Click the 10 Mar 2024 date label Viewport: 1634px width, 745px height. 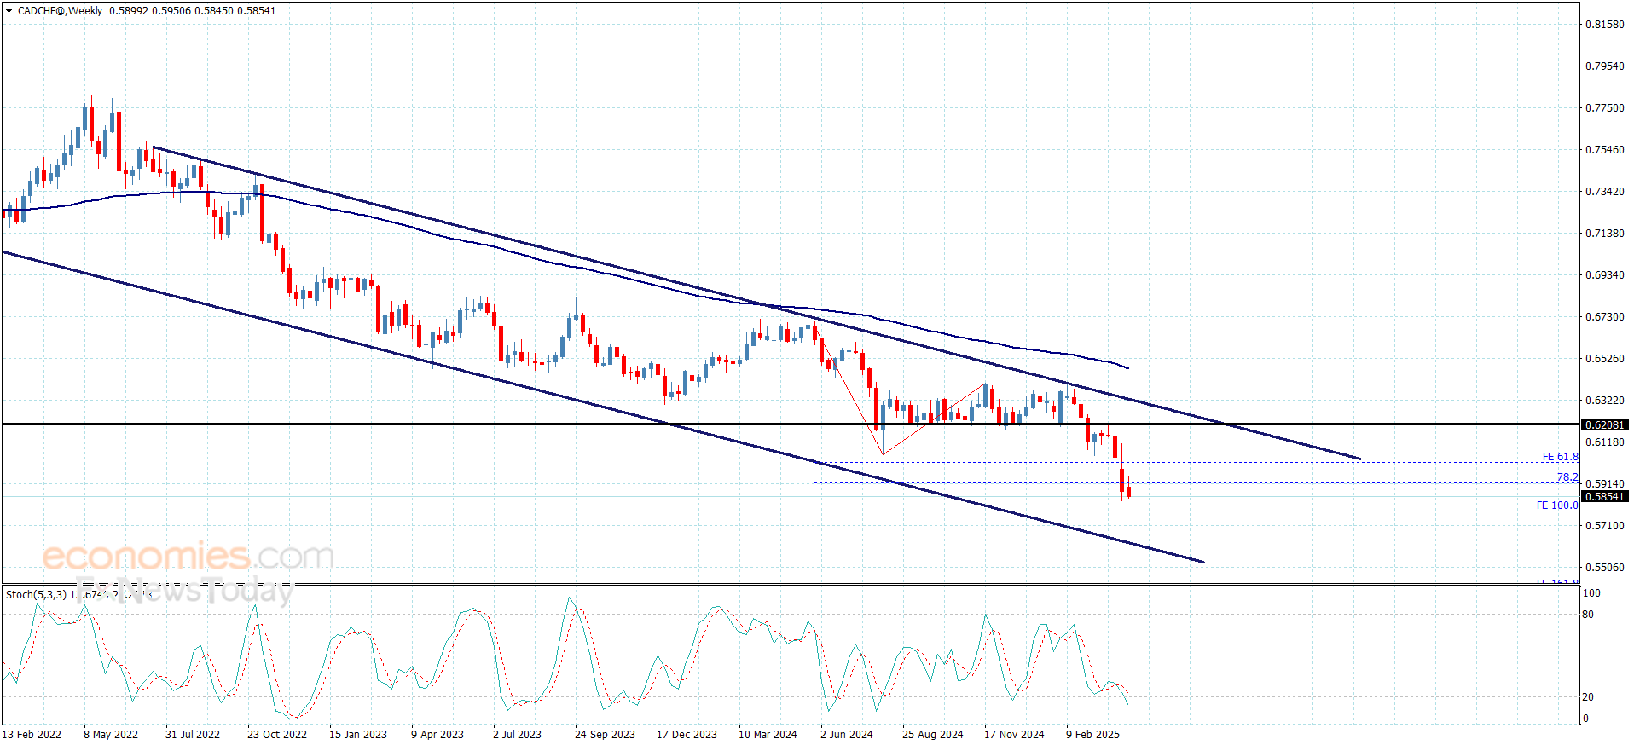click(x=768, y=735)
